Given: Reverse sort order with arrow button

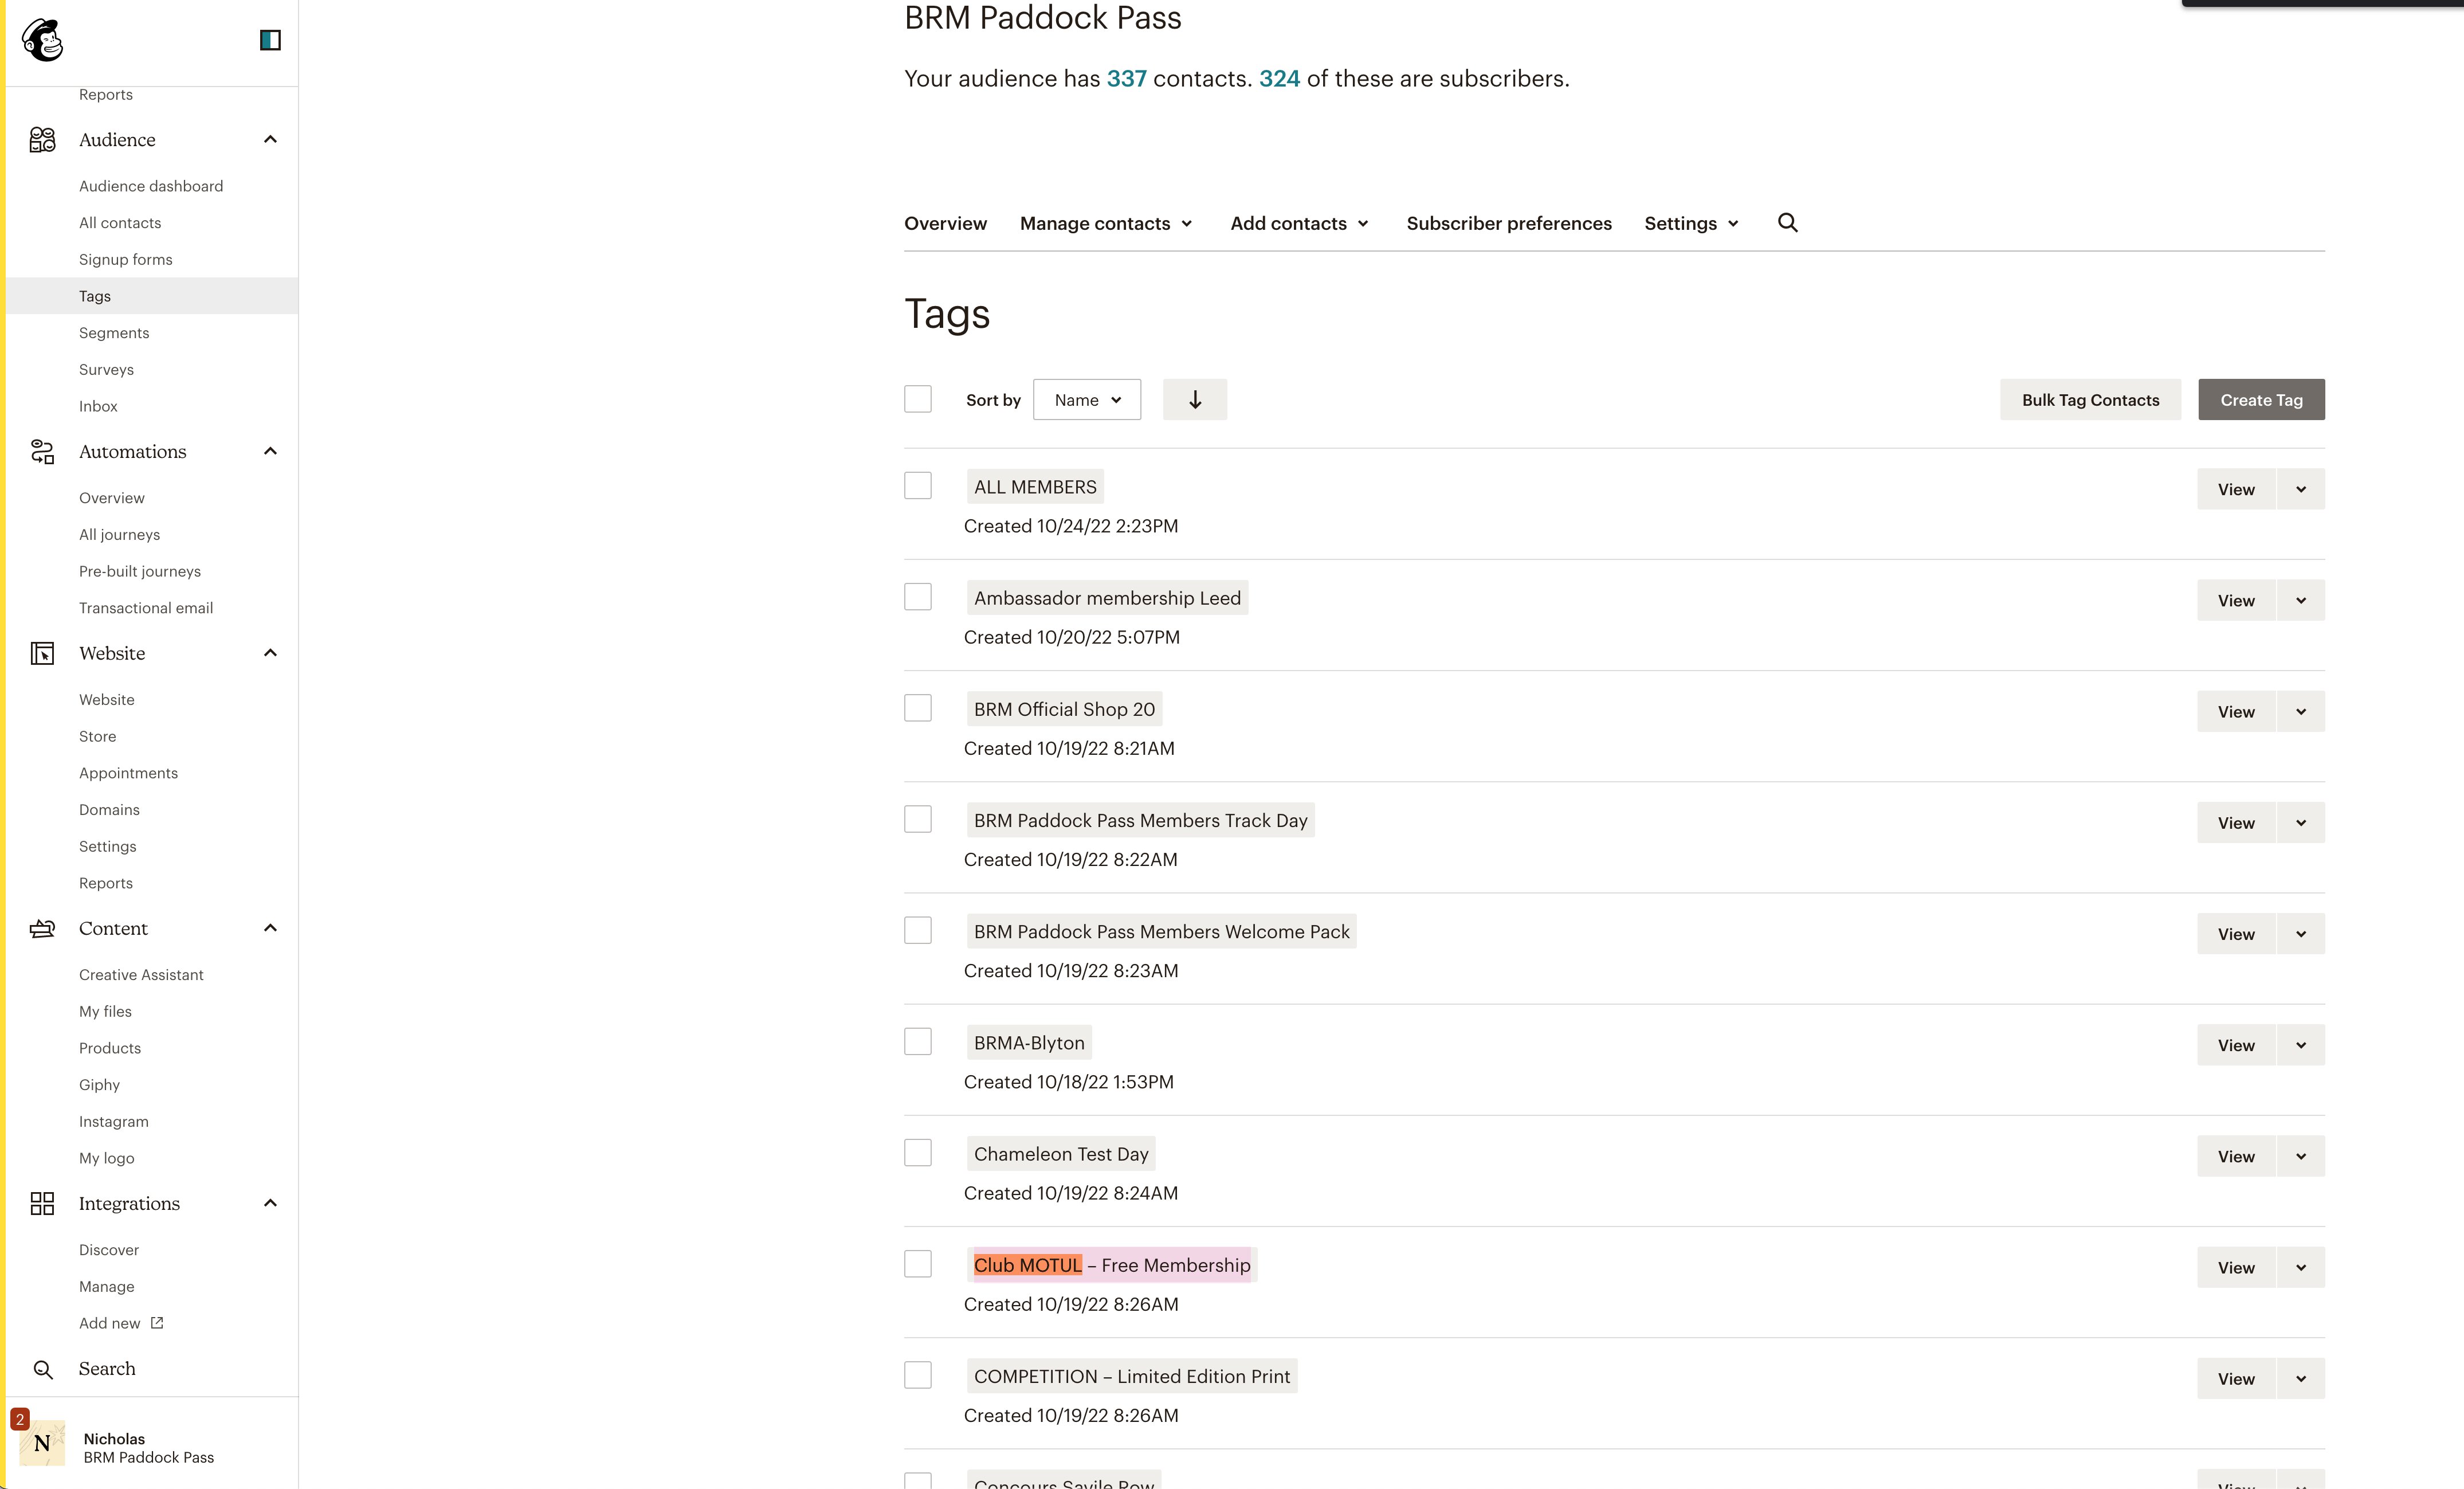Looking at the screenshot, I should [1195, 400].
